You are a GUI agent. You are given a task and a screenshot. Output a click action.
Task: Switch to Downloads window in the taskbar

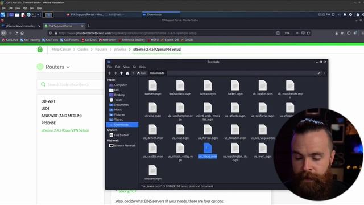coord(160,14)
